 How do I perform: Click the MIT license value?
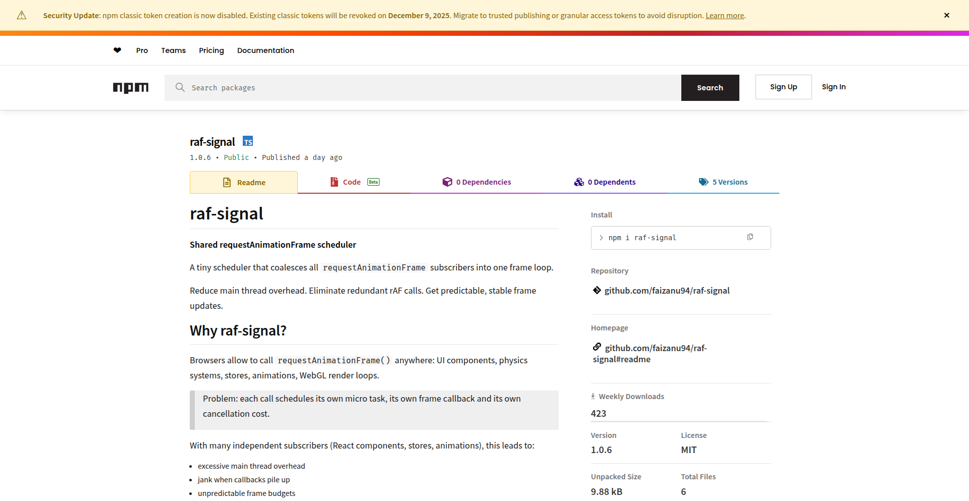click(x=688, y=450)
